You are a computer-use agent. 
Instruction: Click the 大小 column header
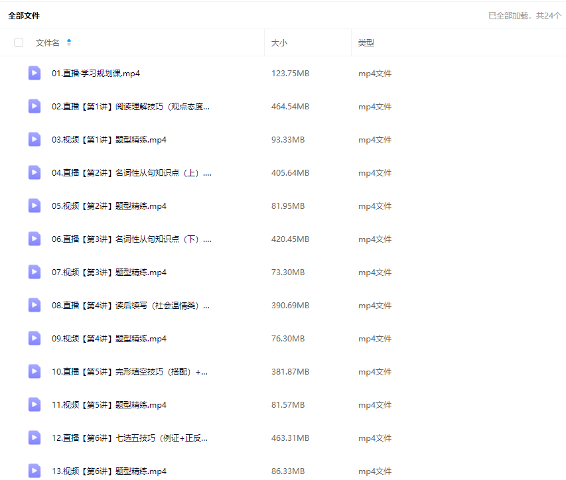tap(279, 43)
